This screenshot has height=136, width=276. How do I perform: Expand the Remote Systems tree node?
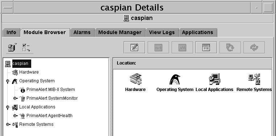pyautogui.click(x=8, y=124)
